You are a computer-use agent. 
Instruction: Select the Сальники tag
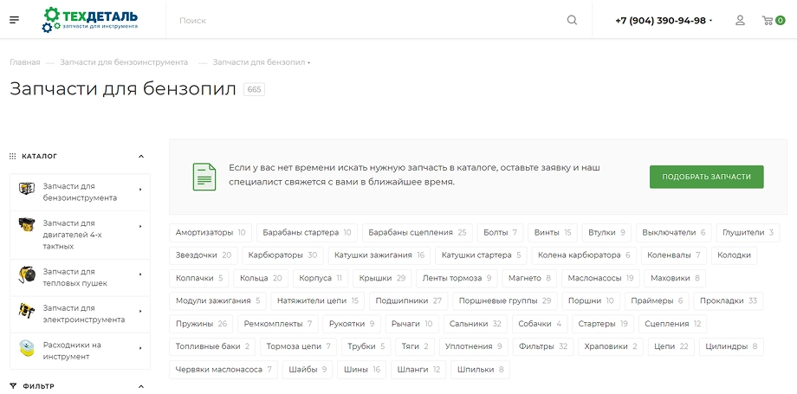pyautogui.click(x=476, y=323)
